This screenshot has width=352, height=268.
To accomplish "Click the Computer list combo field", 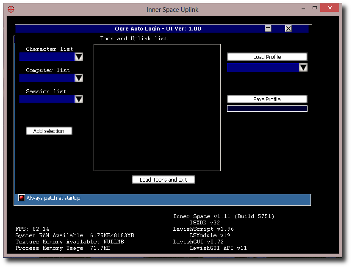I will (x=47, y=78).
